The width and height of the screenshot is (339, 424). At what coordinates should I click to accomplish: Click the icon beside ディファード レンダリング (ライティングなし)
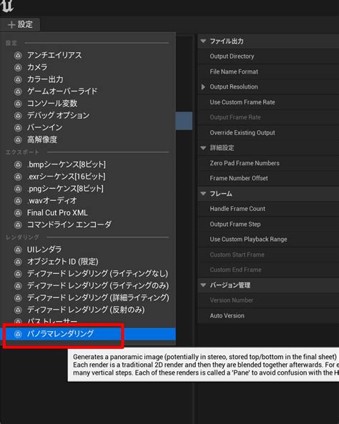point(18,274)
